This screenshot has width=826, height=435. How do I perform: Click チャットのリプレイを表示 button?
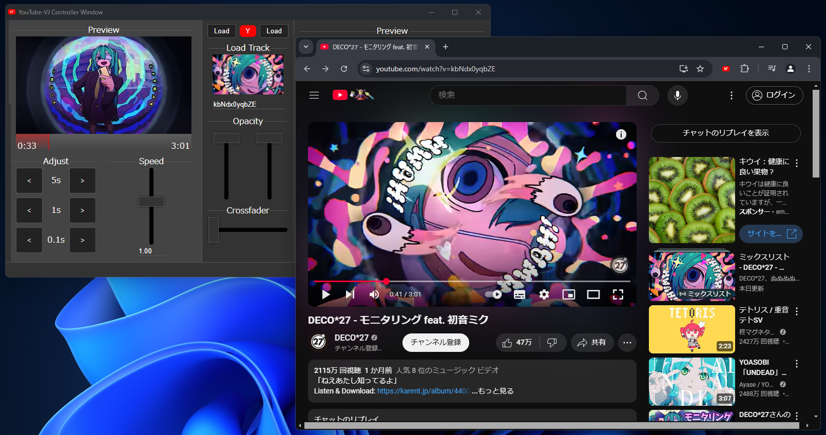pos(725,133)
